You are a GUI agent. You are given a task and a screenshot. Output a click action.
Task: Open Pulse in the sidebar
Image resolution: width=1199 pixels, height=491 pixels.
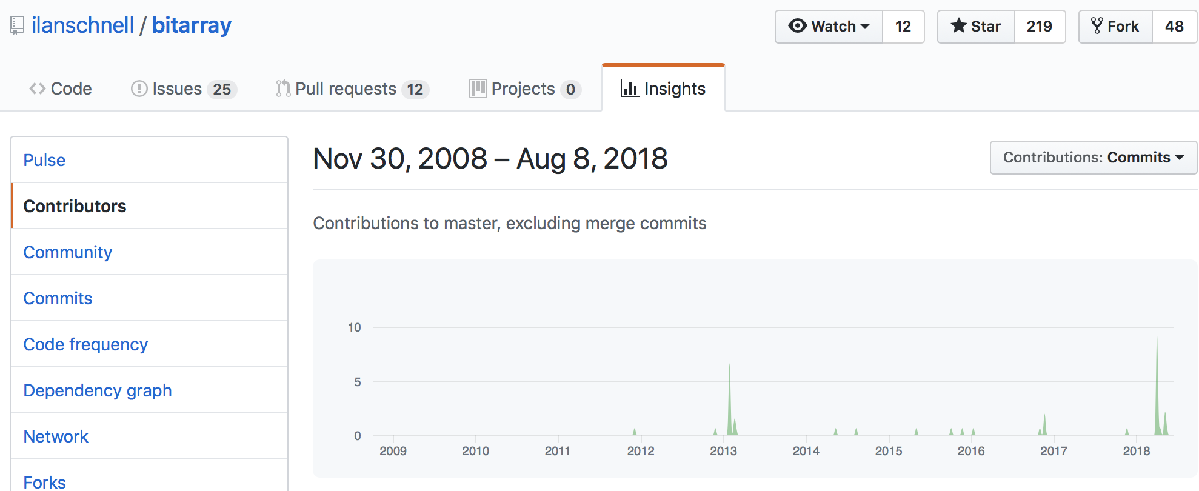click(x=149, y=160)
